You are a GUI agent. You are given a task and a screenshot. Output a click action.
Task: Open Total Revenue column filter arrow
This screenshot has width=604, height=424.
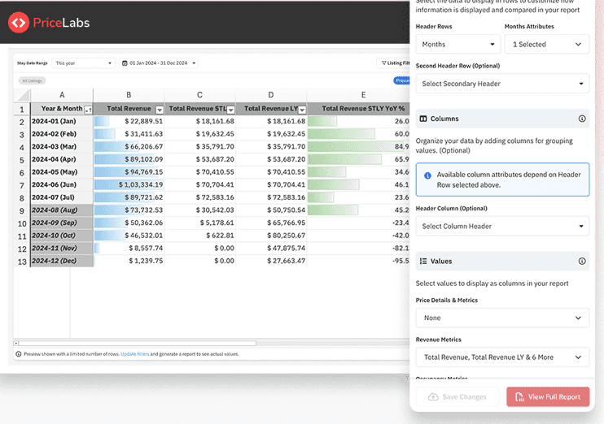pyautogui.click(x=160, y=110)
